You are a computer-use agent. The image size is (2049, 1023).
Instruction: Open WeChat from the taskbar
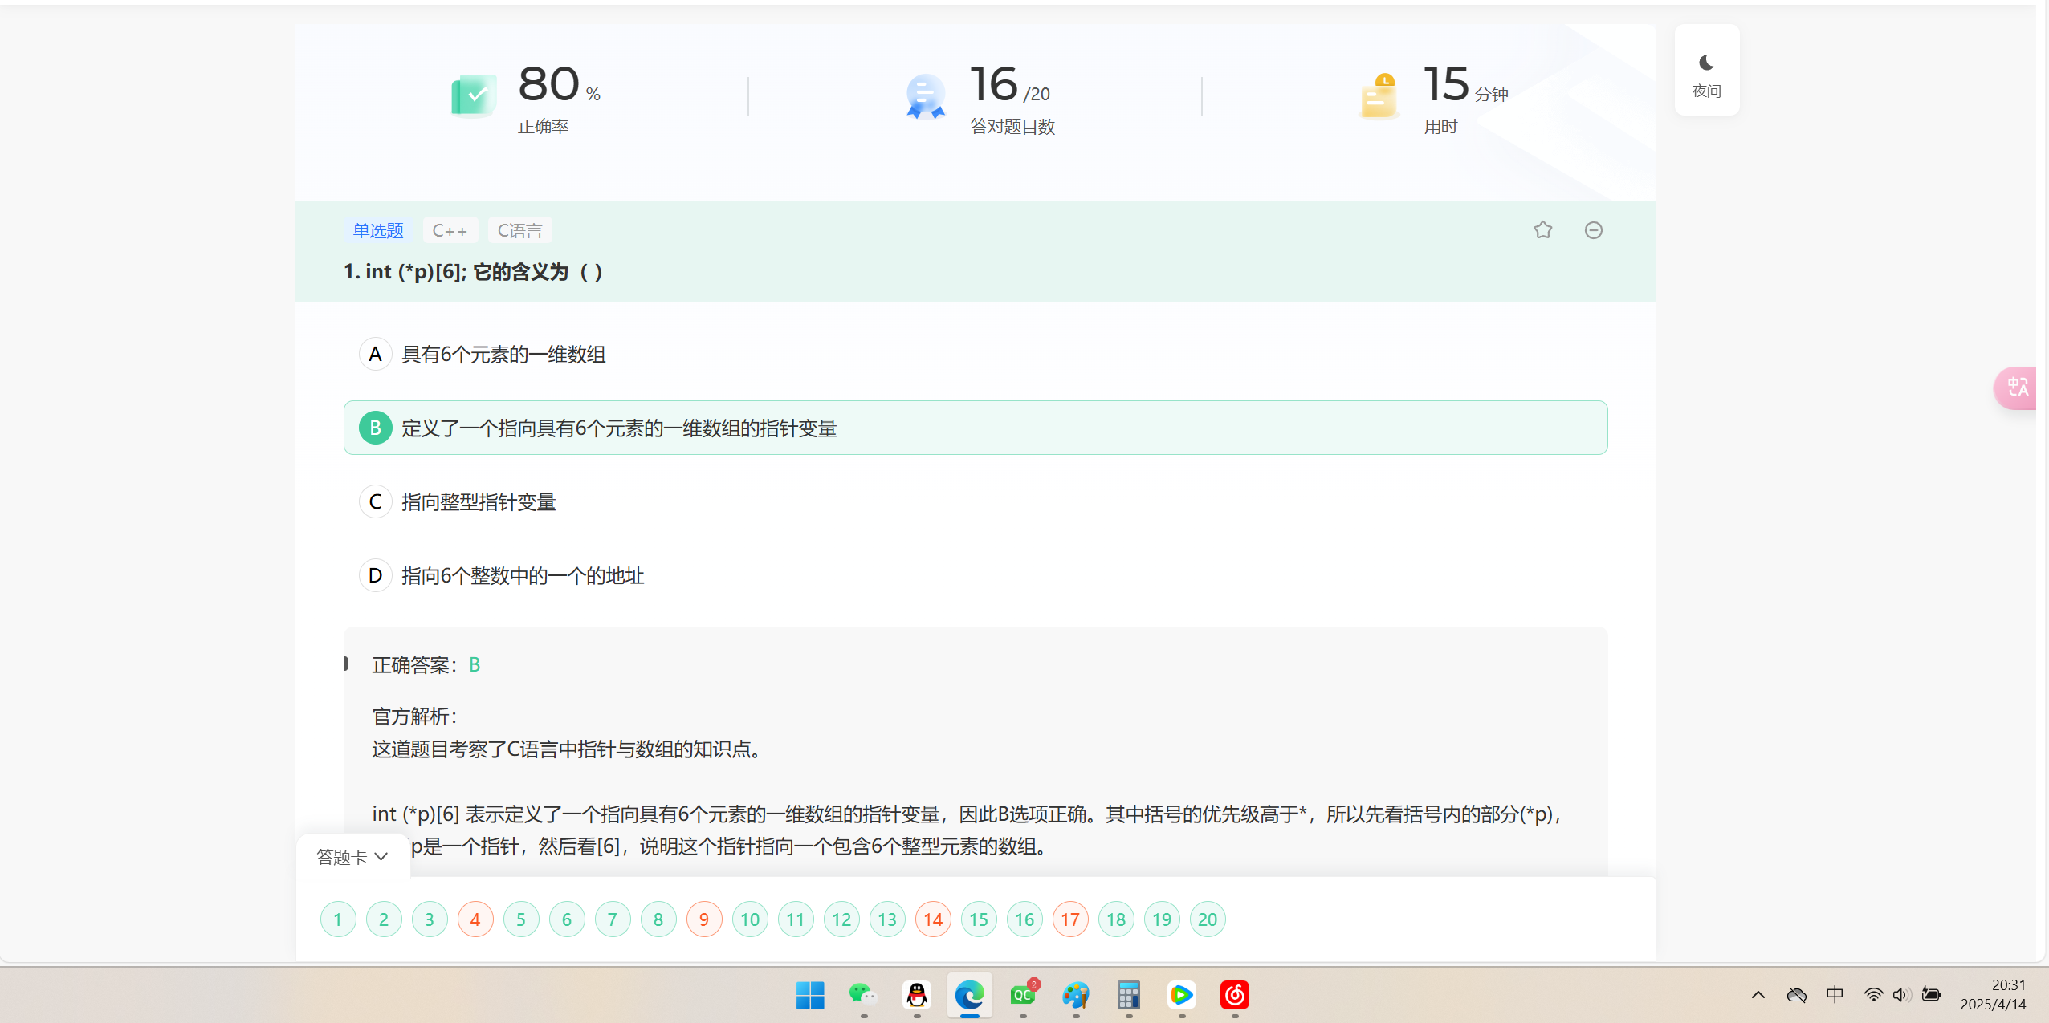(x=863, y=995)
